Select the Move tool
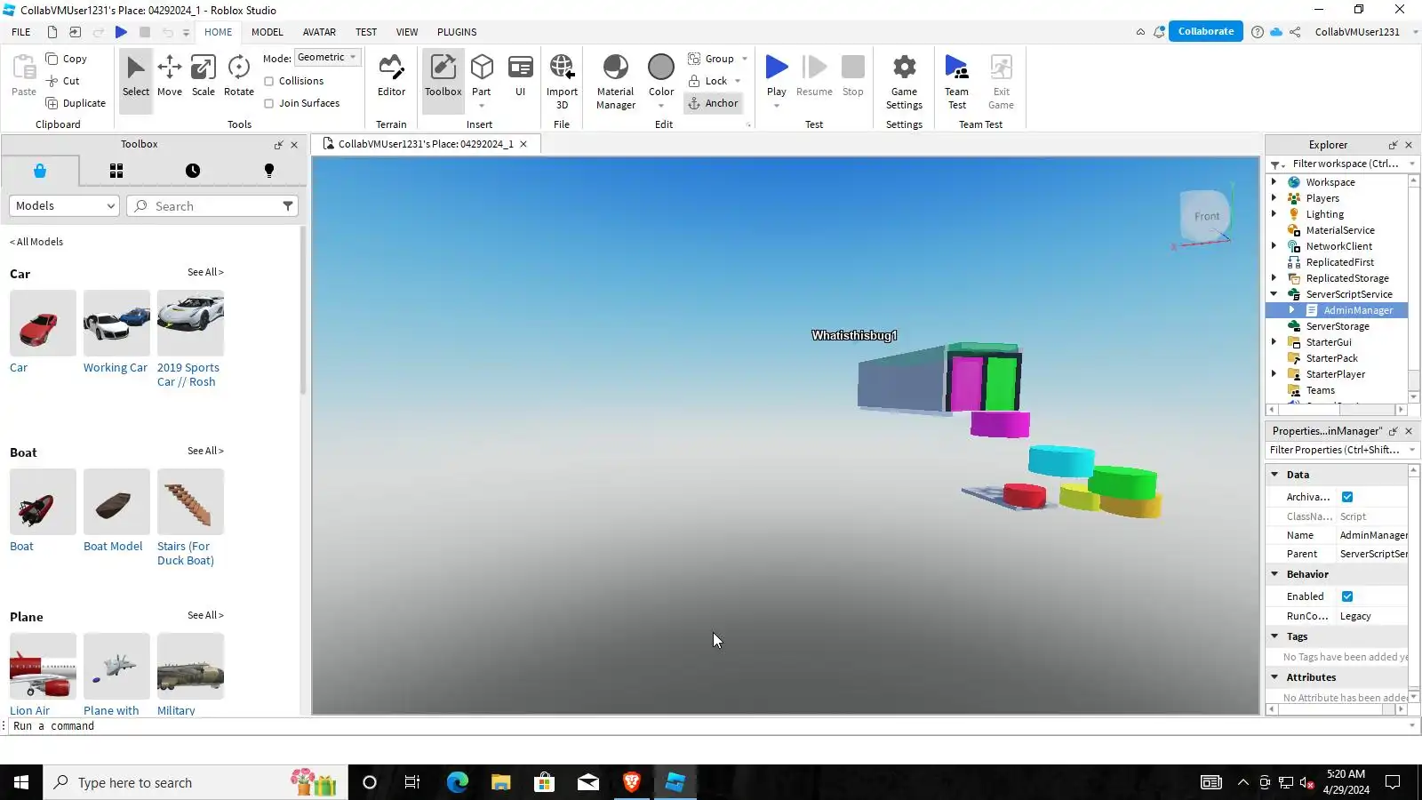The height and width of the screenshot is (800, 1422). [x=169, y=76]
